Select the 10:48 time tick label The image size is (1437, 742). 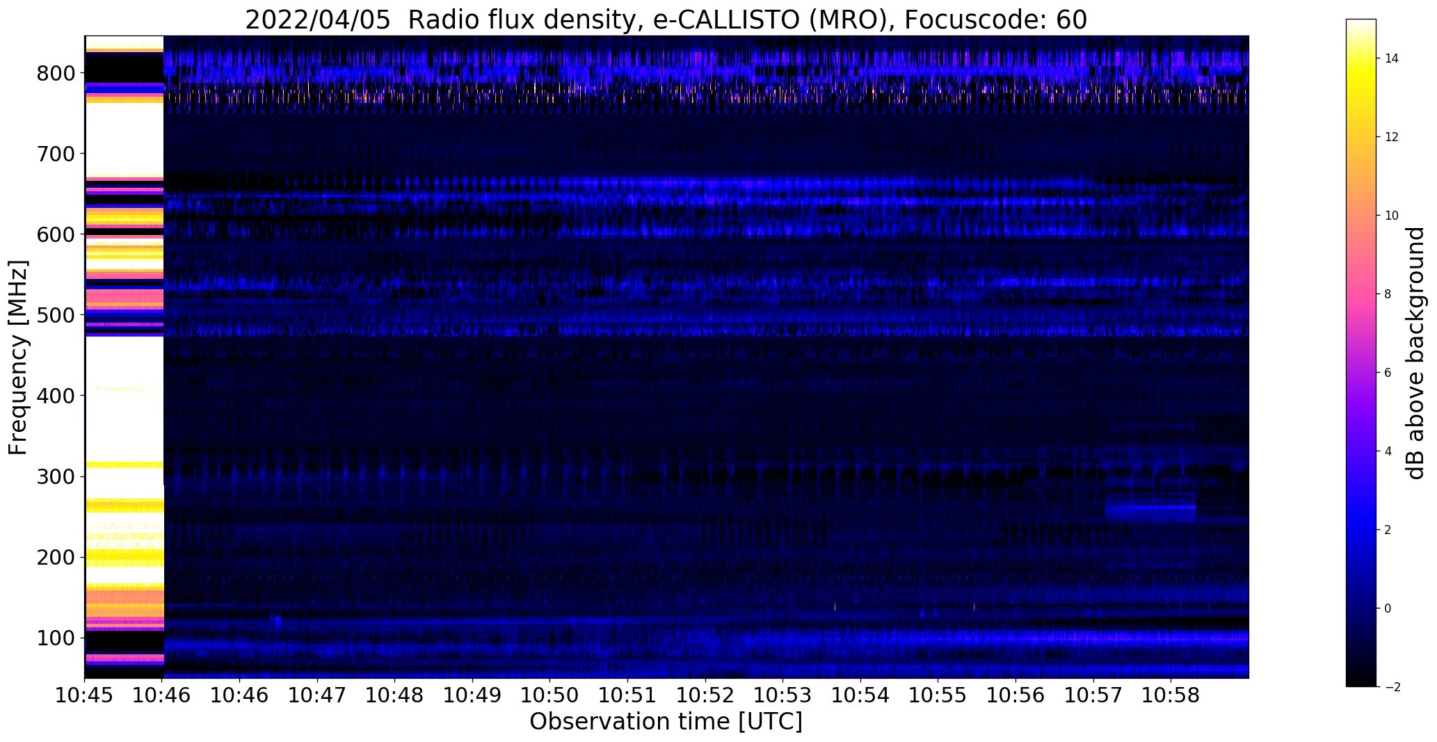click(395, 695)
